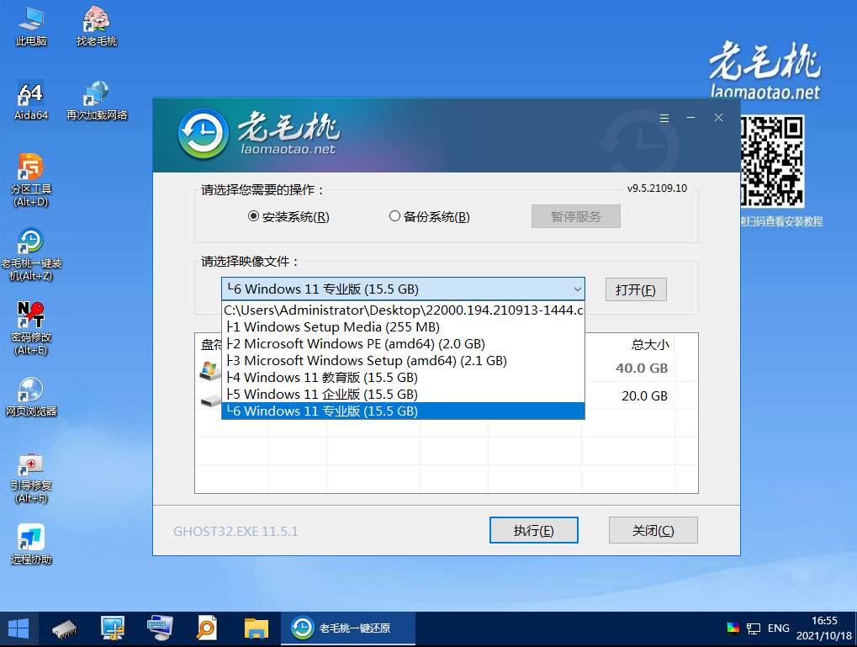Open File Explorer from the taskbar

(x=257, y=629)
